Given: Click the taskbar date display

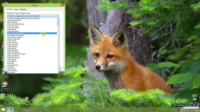Looking at the screenshot, I should (194, 111).
